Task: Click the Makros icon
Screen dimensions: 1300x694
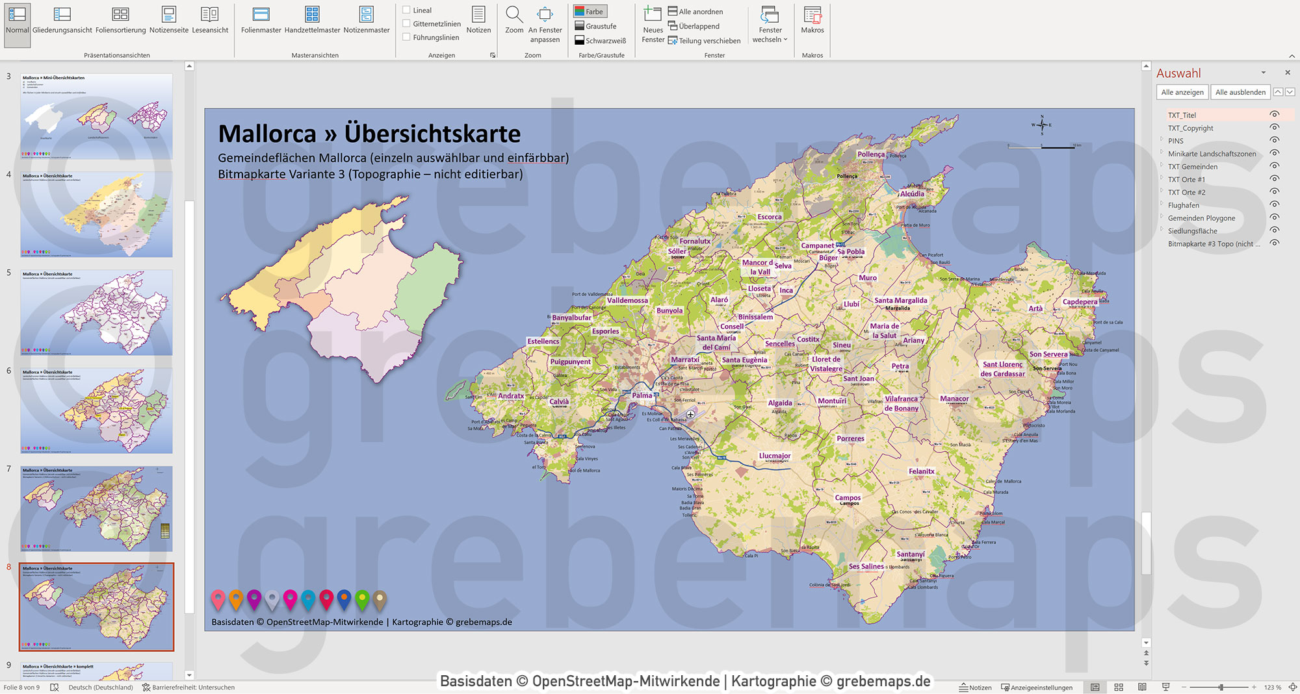Action: [812, 19]
